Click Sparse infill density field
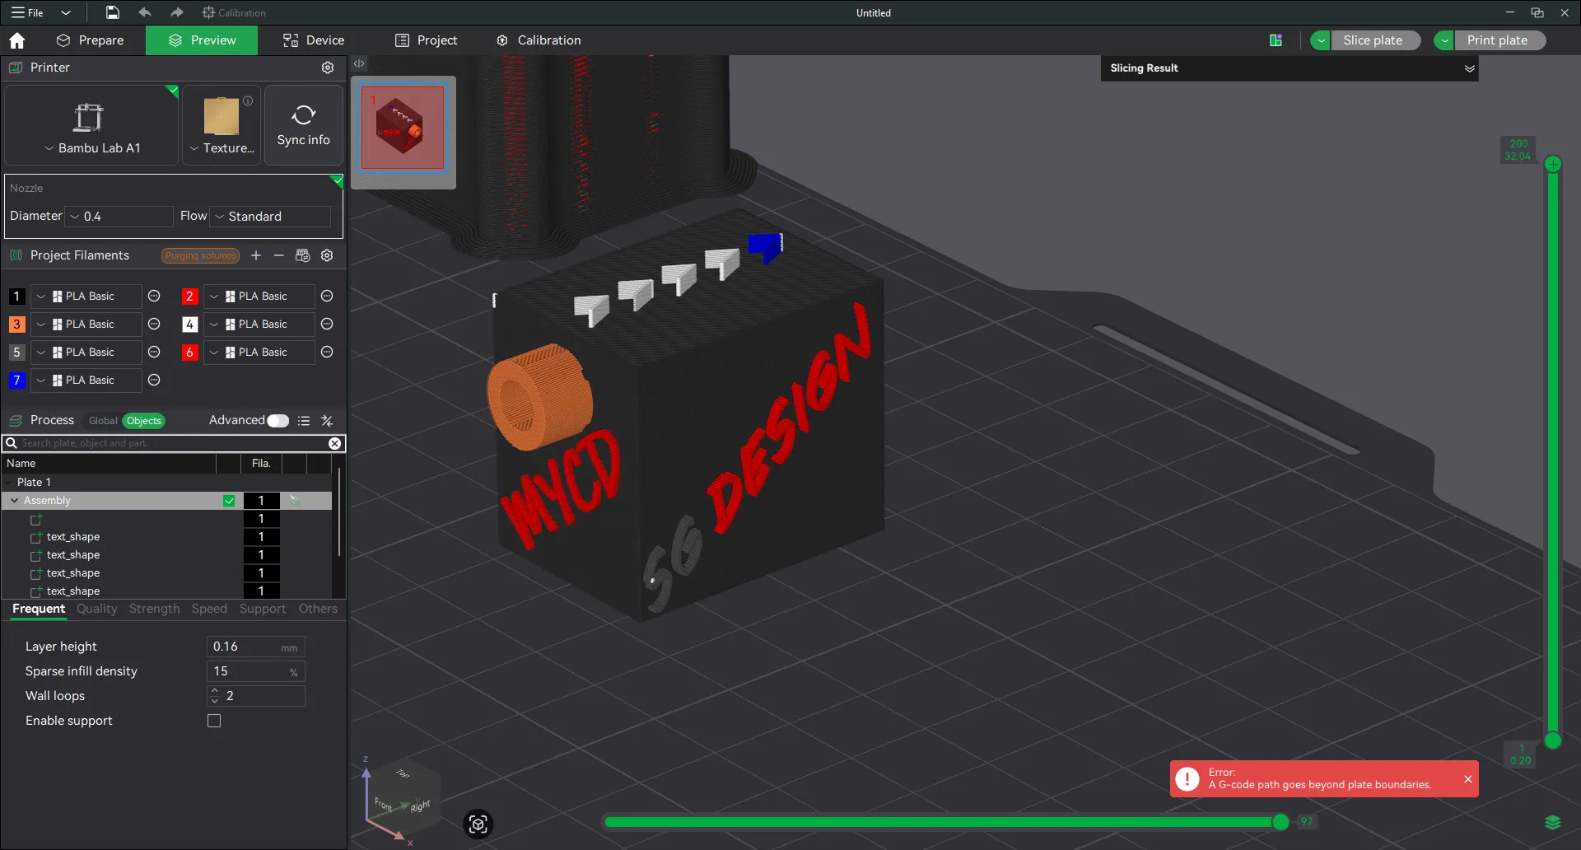The height and width of the screenshot is (850, 1581). pos(255,671)
